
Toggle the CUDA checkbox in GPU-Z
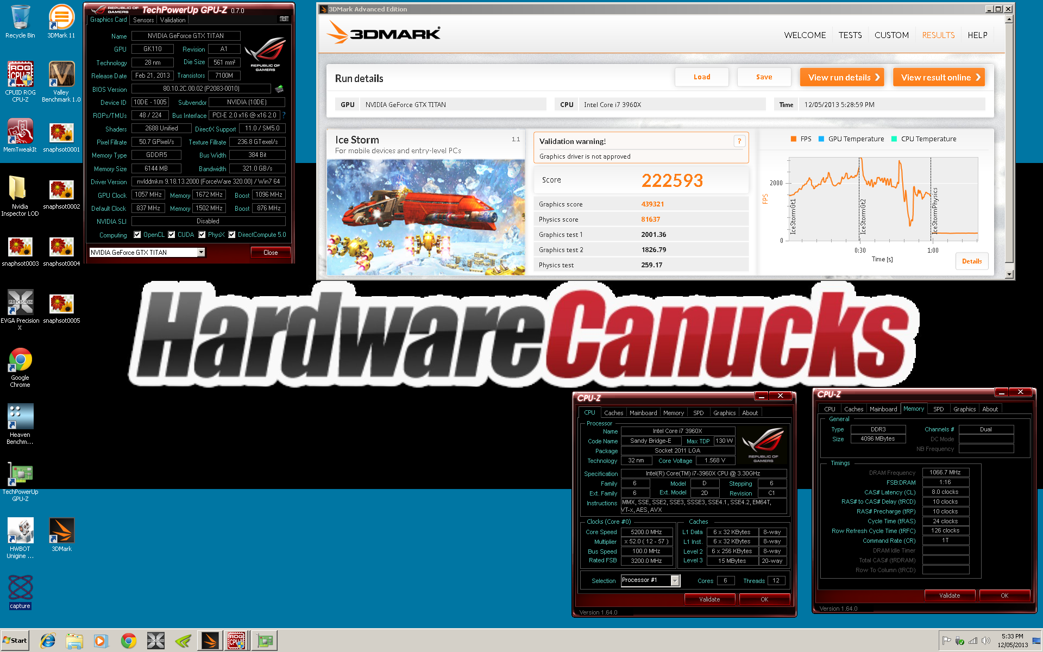point(172,235)
